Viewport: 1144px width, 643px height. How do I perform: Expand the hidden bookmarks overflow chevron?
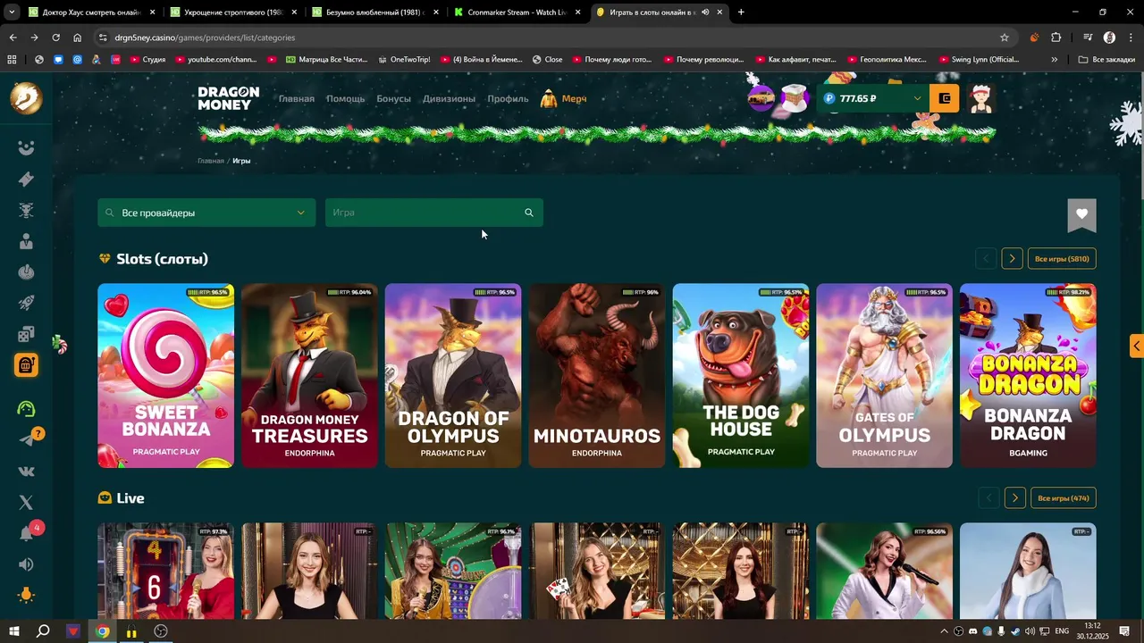click(1055, 60)
